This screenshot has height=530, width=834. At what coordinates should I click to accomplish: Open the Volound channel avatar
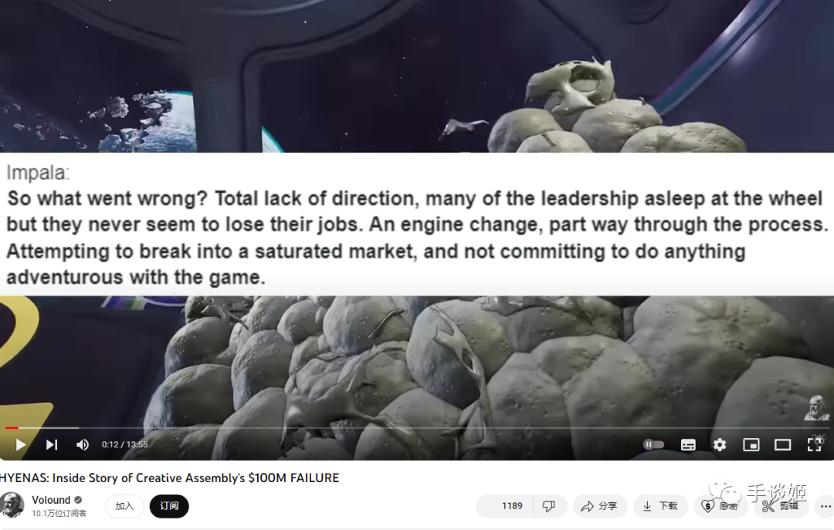coord(12,505)
